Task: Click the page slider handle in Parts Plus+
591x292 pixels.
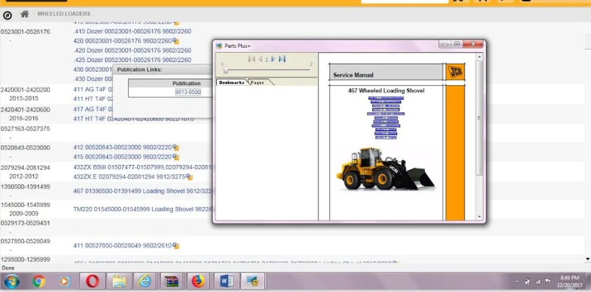Action: click(x=225, y=70)
